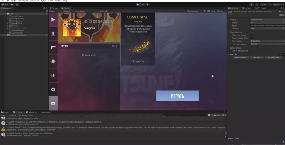
Task: Click the in-game pistol weapons sidebar icon
Action: coord(53,48)
